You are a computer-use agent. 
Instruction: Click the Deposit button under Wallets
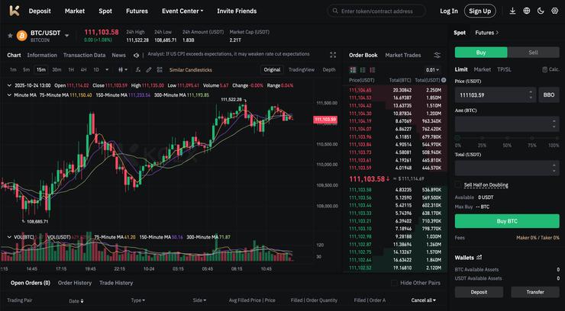(x=479, y=292)
